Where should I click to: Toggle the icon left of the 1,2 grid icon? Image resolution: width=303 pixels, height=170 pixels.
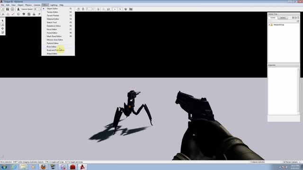[104, 9]
